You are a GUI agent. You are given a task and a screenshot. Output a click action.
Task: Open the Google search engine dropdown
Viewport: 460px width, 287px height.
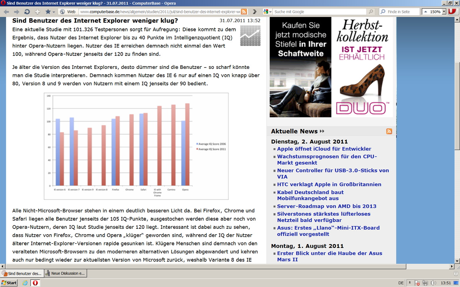coord(268,12)
